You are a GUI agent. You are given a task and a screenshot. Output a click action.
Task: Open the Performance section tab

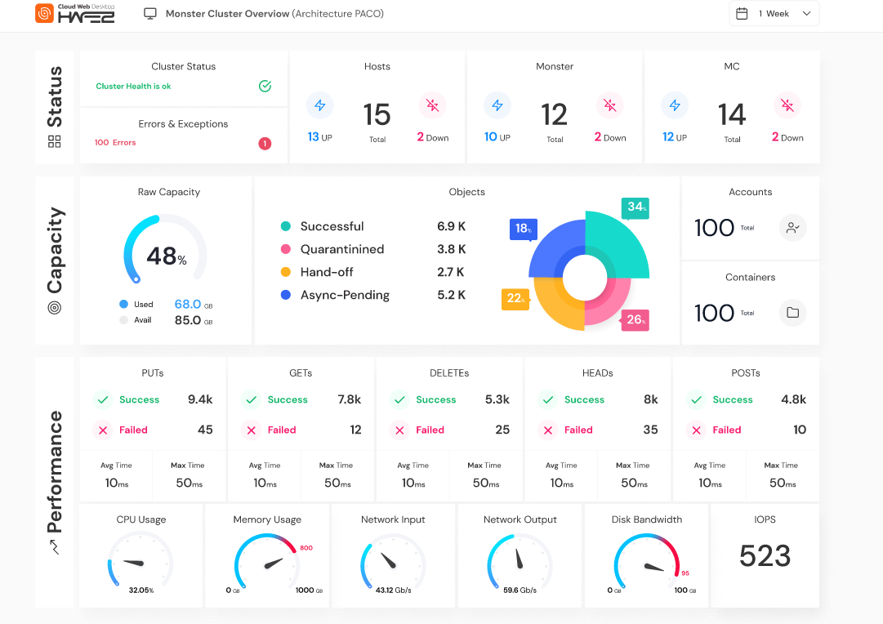(x=54, y=482)
